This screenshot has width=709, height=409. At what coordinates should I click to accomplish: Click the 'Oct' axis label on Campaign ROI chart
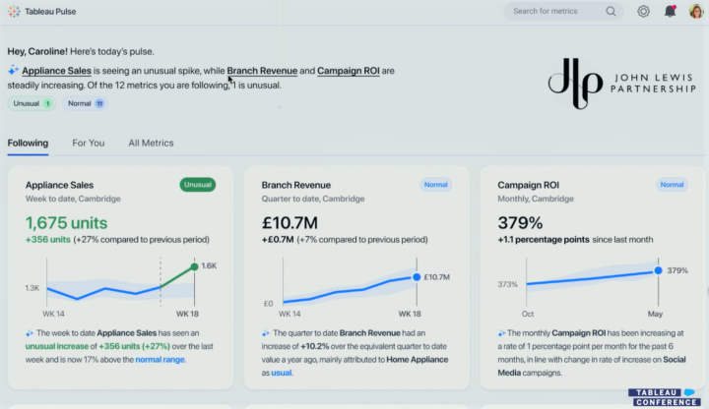tap(528, 314)
